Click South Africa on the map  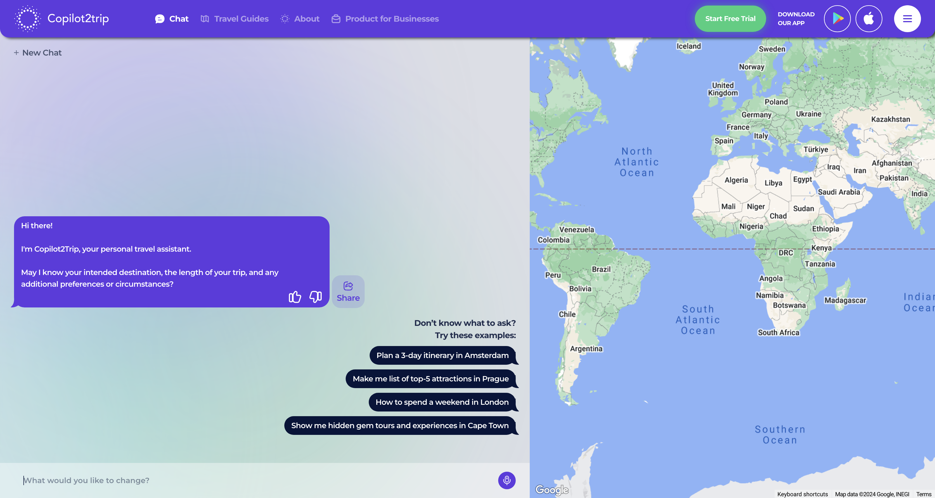[779, 333]
